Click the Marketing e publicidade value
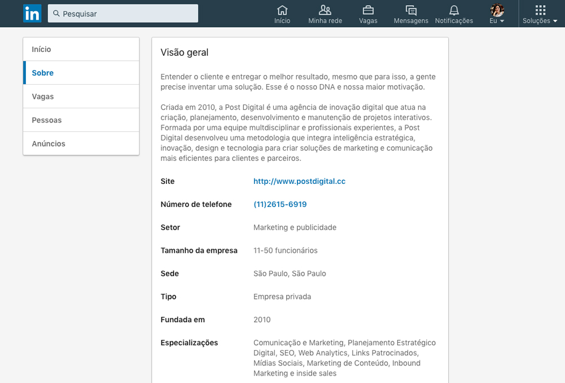Viewport: 565px width, 383px height. (x=295, y=227)
